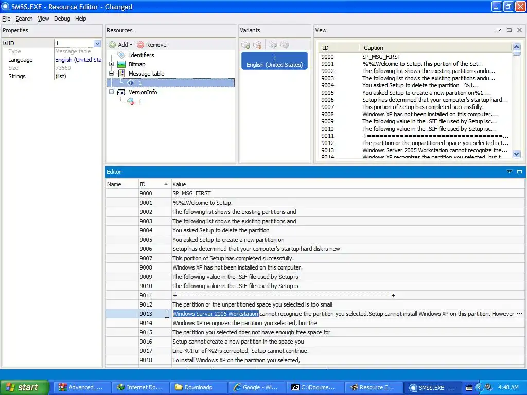The width and height of the screenshot is (527, 395).
Task: Click the Value column header in Editor
Action: (x=347, y=184)
